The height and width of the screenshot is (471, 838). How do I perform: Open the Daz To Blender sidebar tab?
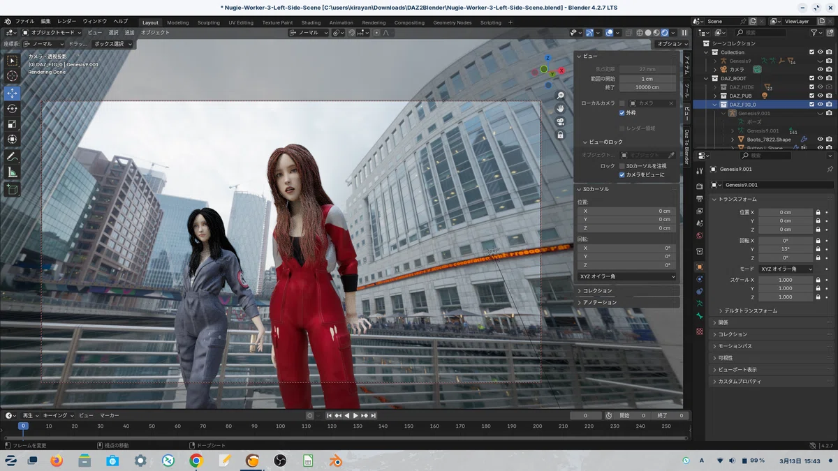pyautogui.click(x=686, y=147)
